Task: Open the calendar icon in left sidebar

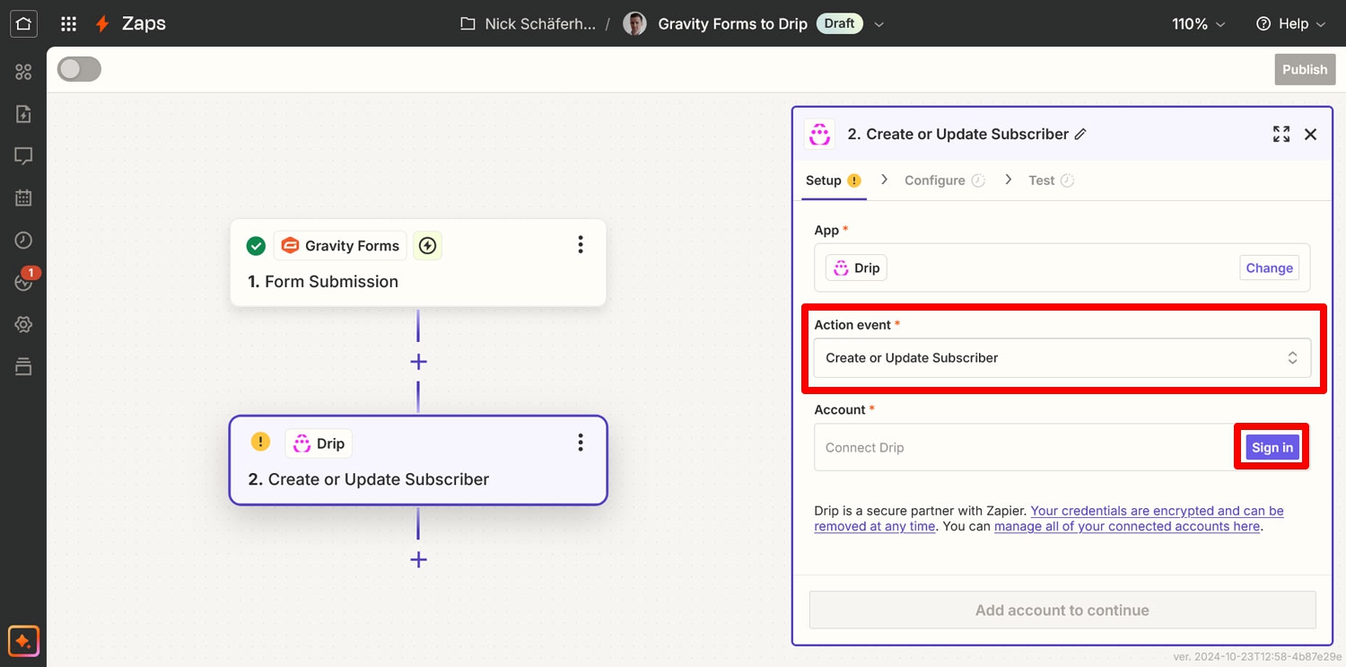Action: tap(23, 197)
